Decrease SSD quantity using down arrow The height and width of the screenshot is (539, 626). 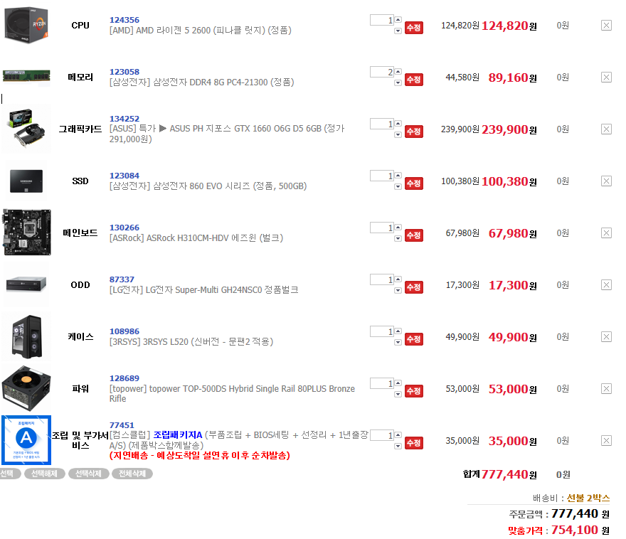pos(398,187)
